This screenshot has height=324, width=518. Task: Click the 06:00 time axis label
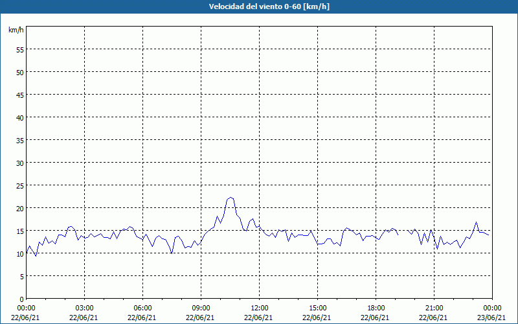(142, 308)
